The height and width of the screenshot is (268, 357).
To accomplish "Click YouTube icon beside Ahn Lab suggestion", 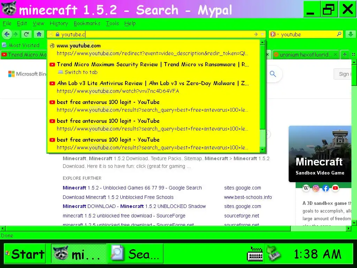I will pos(52,83).
